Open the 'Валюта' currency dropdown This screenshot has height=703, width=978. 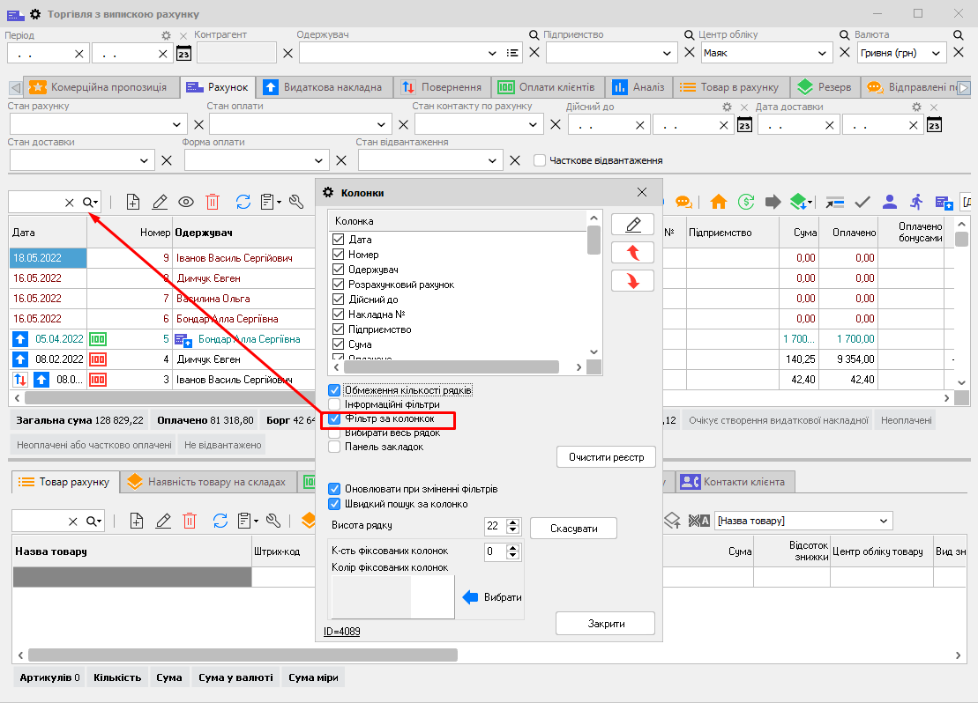coord(936,53)
